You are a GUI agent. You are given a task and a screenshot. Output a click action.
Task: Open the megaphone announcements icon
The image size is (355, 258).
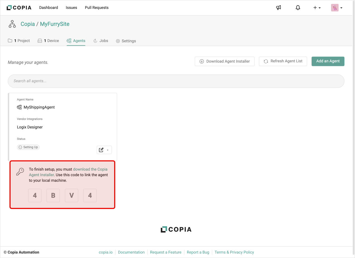click(x=278, y=8)
